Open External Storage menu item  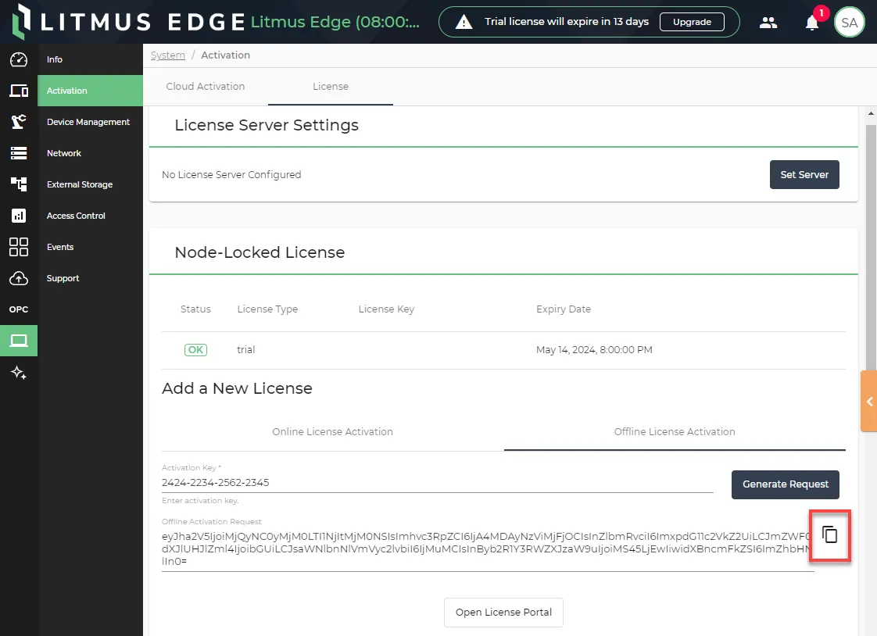point(90,184)
